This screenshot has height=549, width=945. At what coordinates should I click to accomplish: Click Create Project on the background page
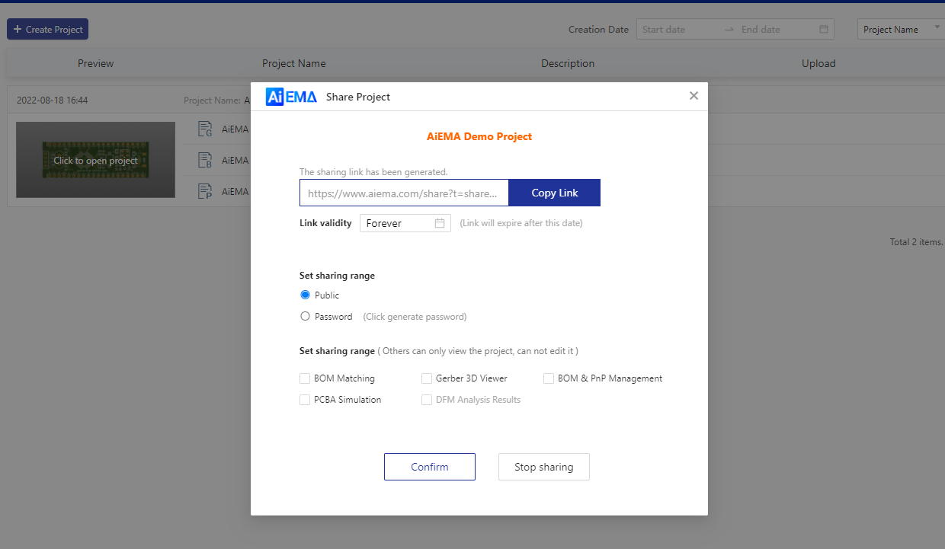coord(47,30)
